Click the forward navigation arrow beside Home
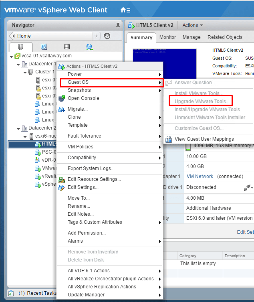Viewport: 254px width, 302px height. click(97, 36)
